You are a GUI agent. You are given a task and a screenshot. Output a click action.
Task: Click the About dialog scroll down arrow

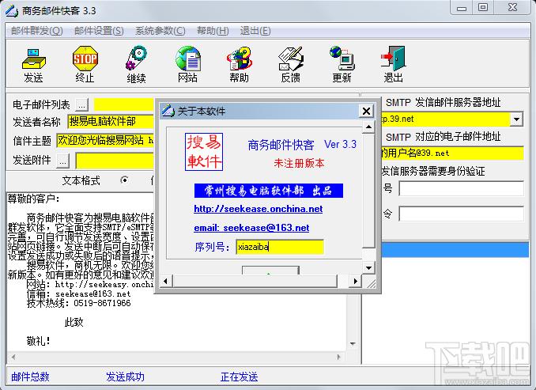(x=368, y=267)
